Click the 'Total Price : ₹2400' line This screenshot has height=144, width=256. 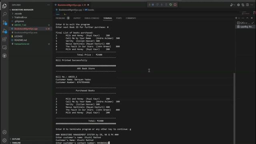point(90,55)
